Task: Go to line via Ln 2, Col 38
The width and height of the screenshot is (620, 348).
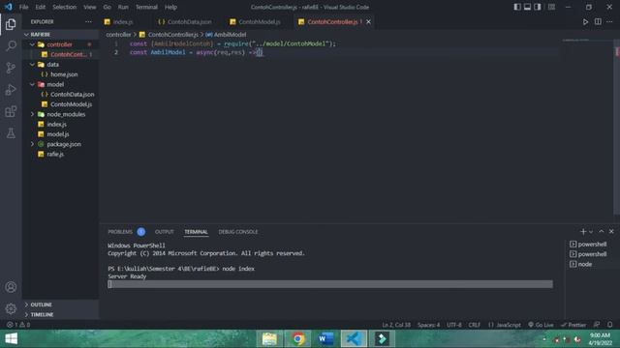Action: [x=396, y=325]
